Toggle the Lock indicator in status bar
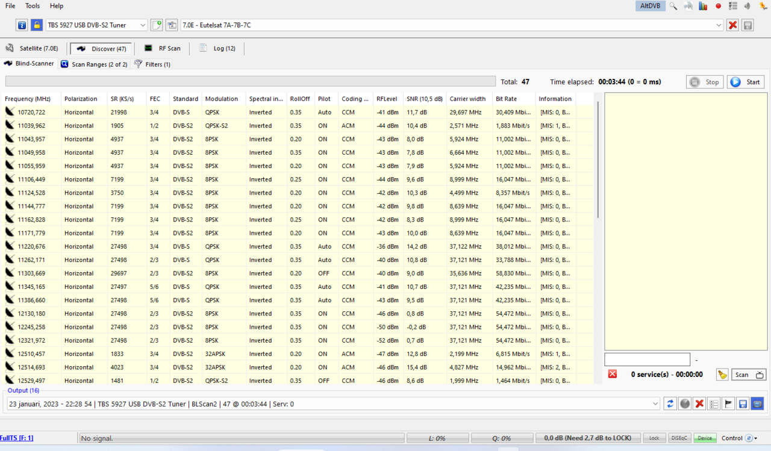 pos(654,438)
